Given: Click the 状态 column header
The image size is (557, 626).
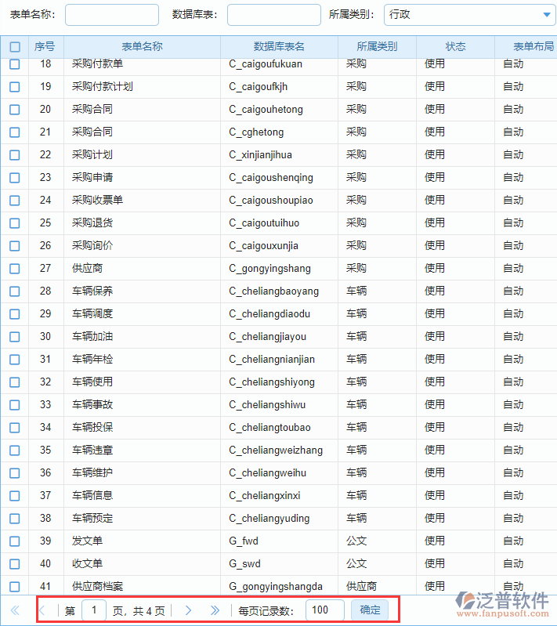Looking at the screenshot, I should tap(455, 47).
